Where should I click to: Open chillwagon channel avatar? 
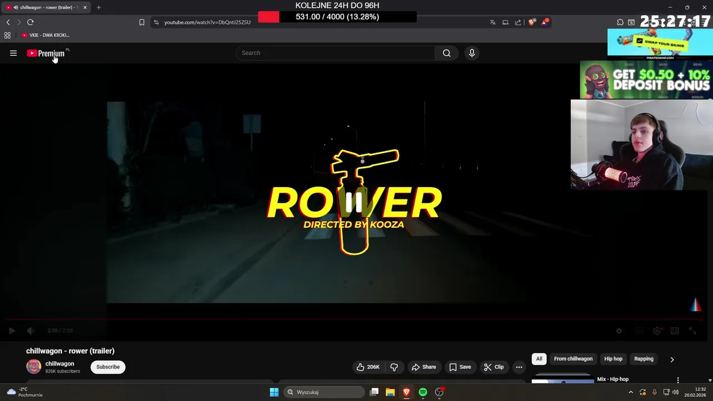(33, 366)
